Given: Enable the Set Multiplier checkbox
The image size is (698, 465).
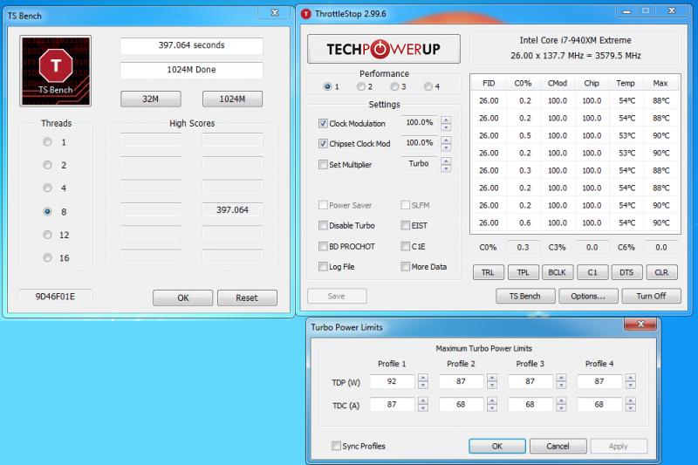Looking at the screenshot, I should (x=323, y=164).
